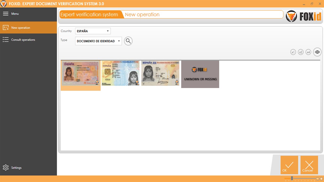The height and width of the screenshot is (182, 324).
Task: Expand the Country dropdown showing ESPAÑA
Action: (93, 31)
